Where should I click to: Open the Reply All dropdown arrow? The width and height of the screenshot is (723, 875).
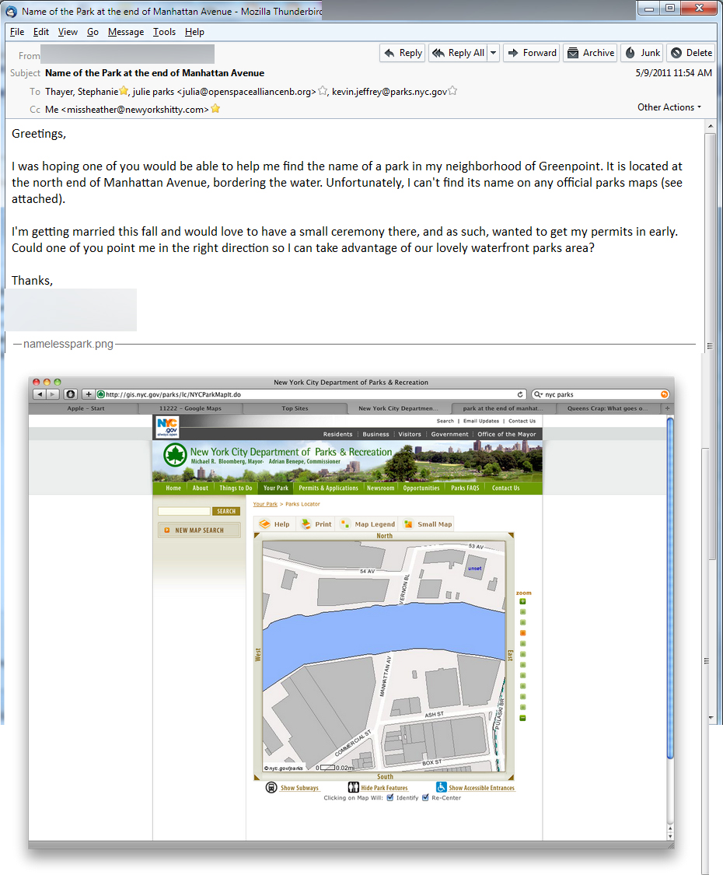[493, 53]
